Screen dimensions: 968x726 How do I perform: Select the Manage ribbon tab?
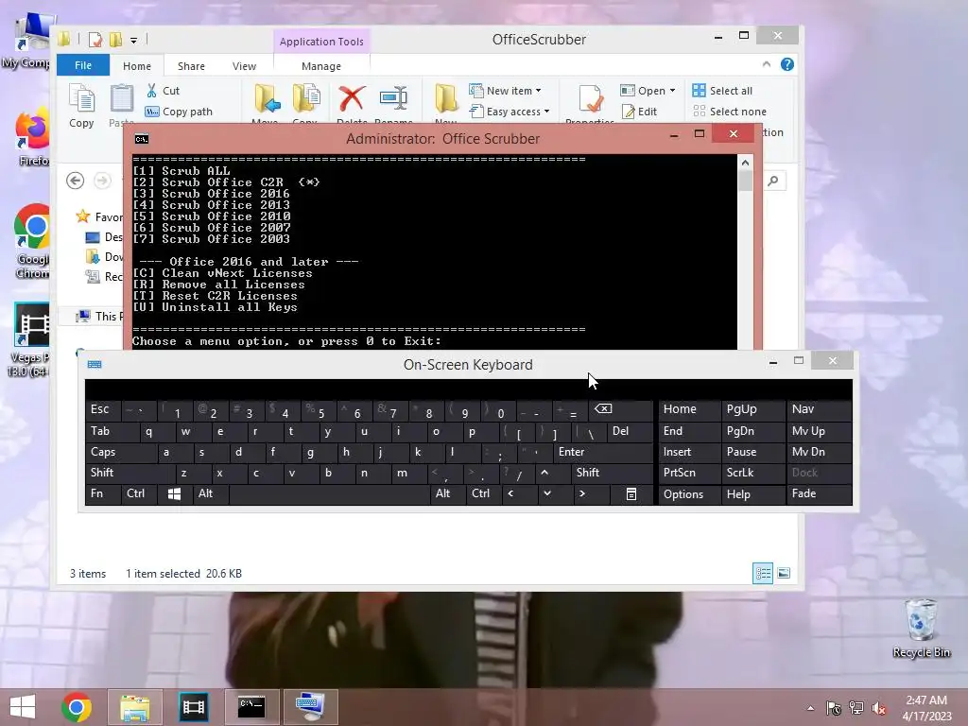321,66
